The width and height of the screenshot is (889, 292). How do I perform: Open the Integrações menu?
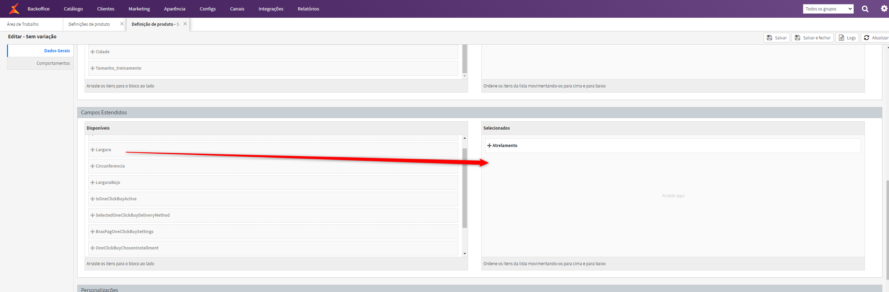coord(271,9)
